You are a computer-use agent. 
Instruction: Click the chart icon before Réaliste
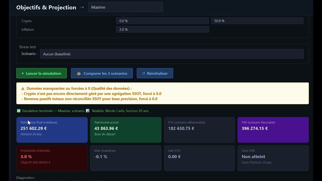click(x=88, y=111)
